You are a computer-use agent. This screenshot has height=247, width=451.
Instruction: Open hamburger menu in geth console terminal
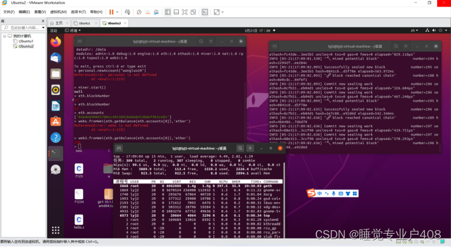[x=211, y=41]
